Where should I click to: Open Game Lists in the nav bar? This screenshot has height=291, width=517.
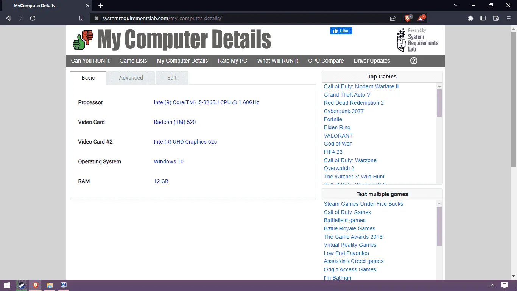133,61
